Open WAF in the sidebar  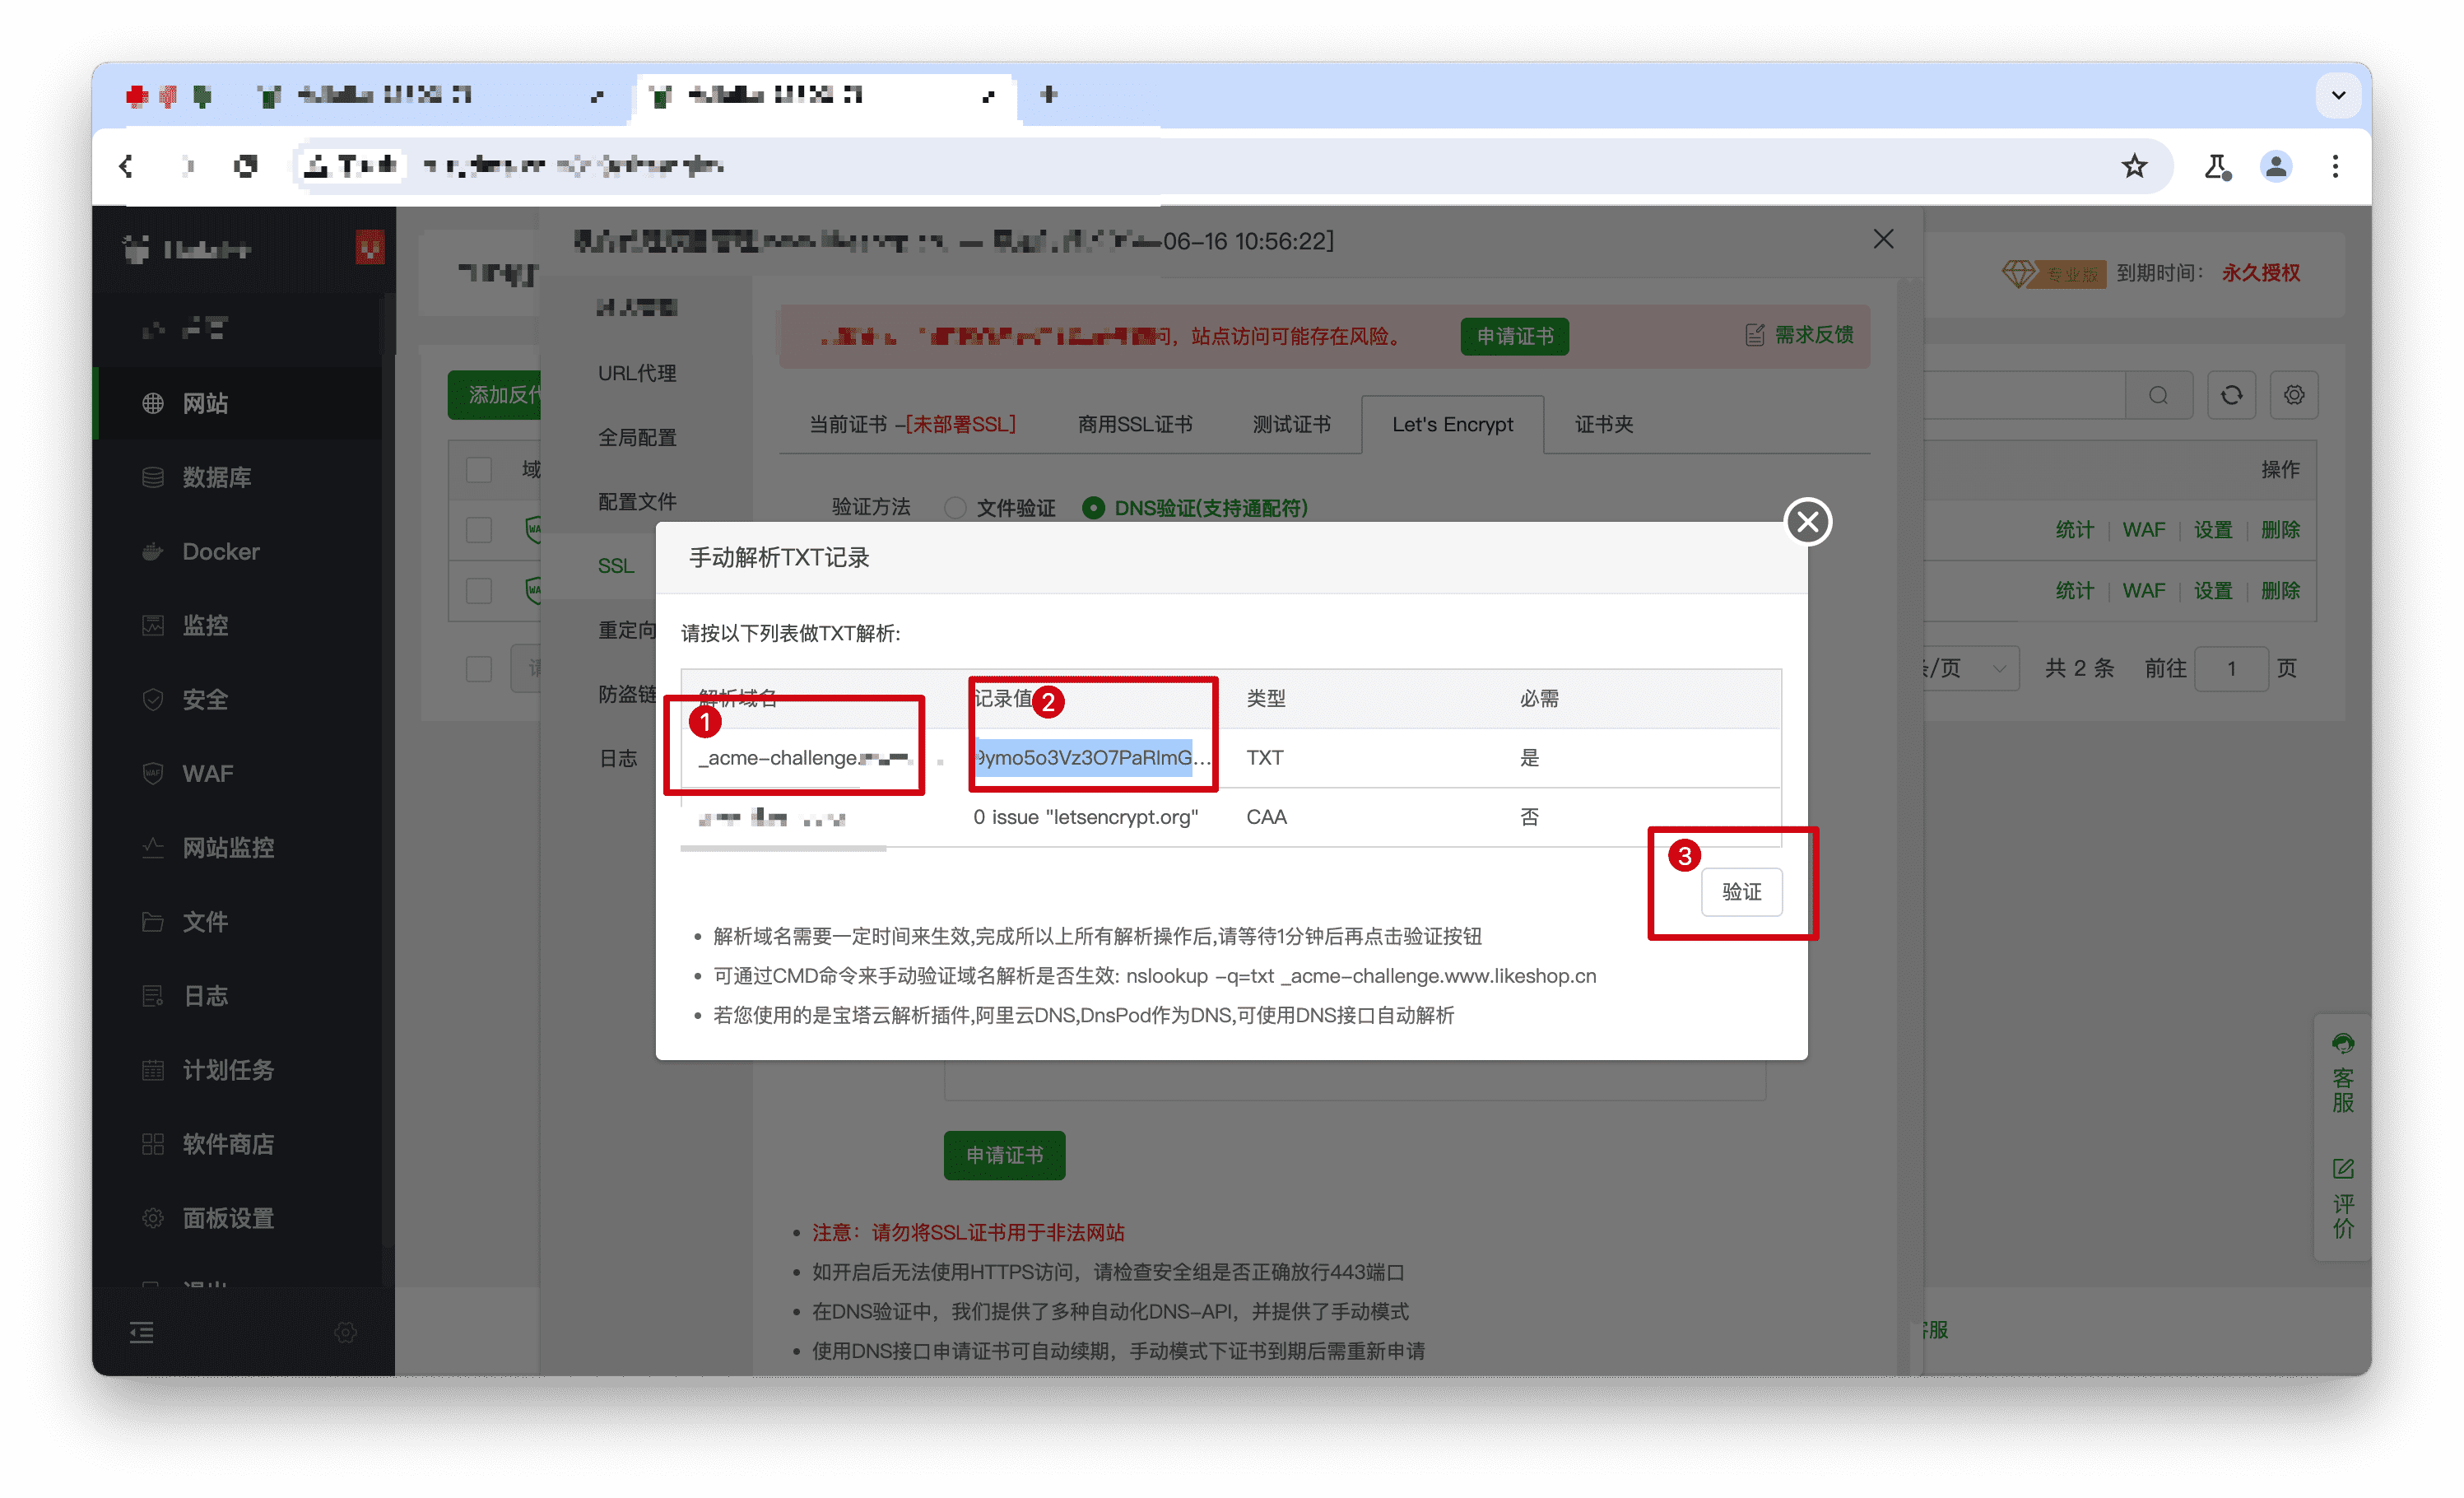[x=238, y=773]
